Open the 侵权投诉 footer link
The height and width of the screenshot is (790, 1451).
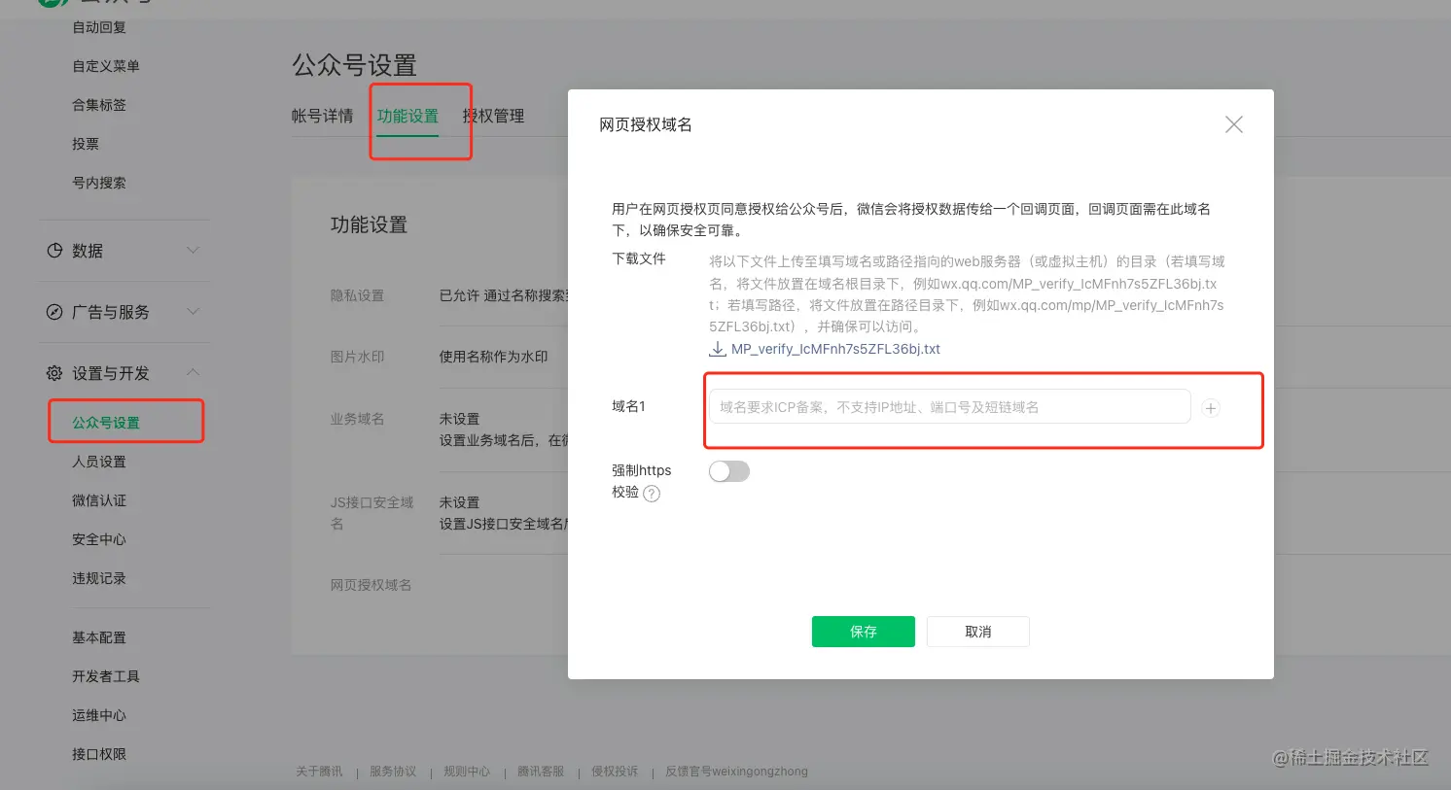tap(615, 772)
